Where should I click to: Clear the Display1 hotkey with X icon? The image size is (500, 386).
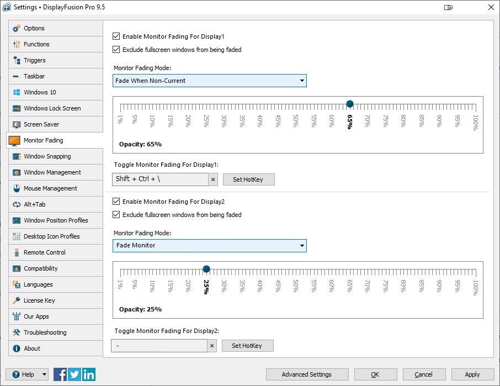point(213,179)
